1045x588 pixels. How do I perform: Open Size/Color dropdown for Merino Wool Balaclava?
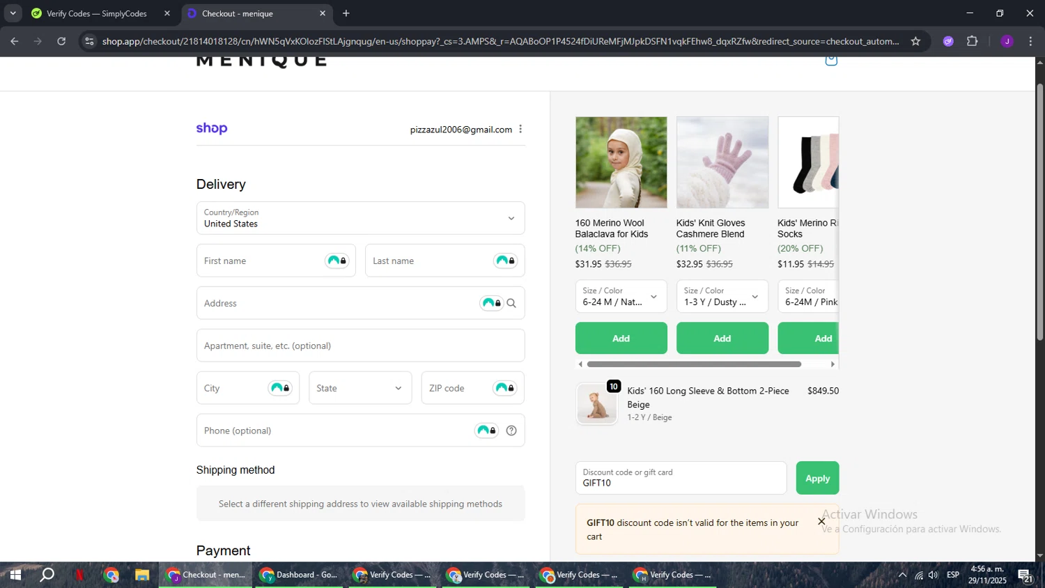click(621, 296)
